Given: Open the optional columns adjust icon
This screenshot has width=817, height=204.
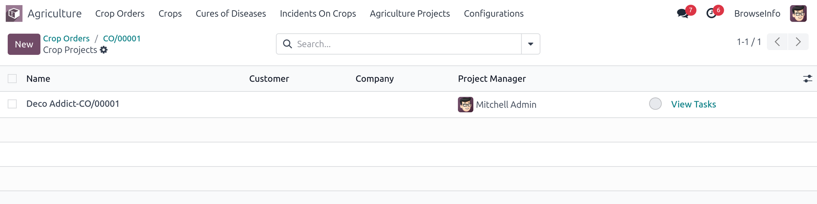Looking at the screenshot, I should 807,79.
